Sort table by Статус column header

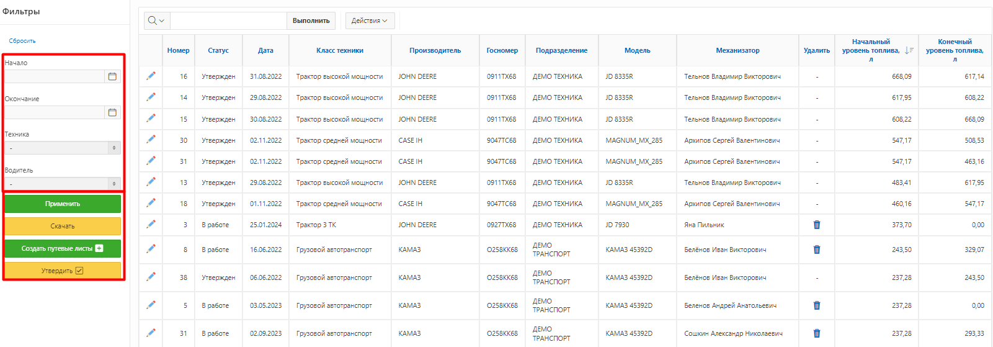pos(218,50)
